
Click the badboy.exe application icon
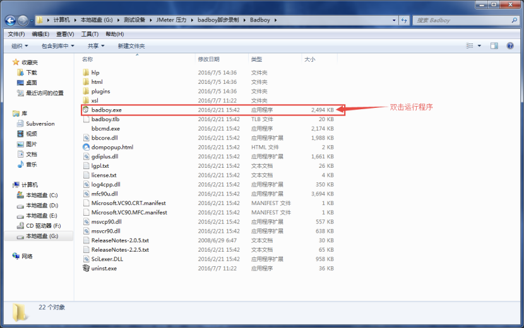click(86, 110)
